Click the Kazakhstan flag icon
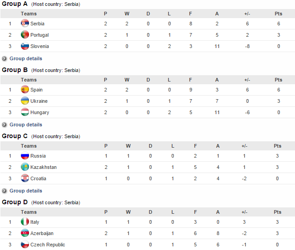The image size is (295, 250). [25, 167]
